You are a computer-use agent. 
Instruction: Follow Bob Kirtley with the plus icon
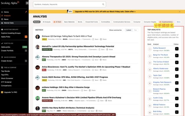177,112
